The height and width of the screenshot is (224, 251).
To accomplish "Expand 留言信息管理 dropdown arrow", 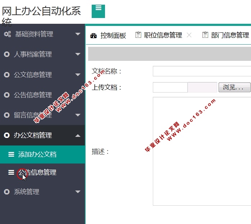I will (x=78, y=115).
